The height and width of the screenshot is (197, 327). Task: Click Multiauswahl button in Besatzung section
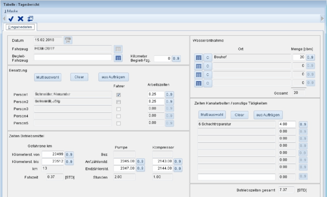pos(48,77)
